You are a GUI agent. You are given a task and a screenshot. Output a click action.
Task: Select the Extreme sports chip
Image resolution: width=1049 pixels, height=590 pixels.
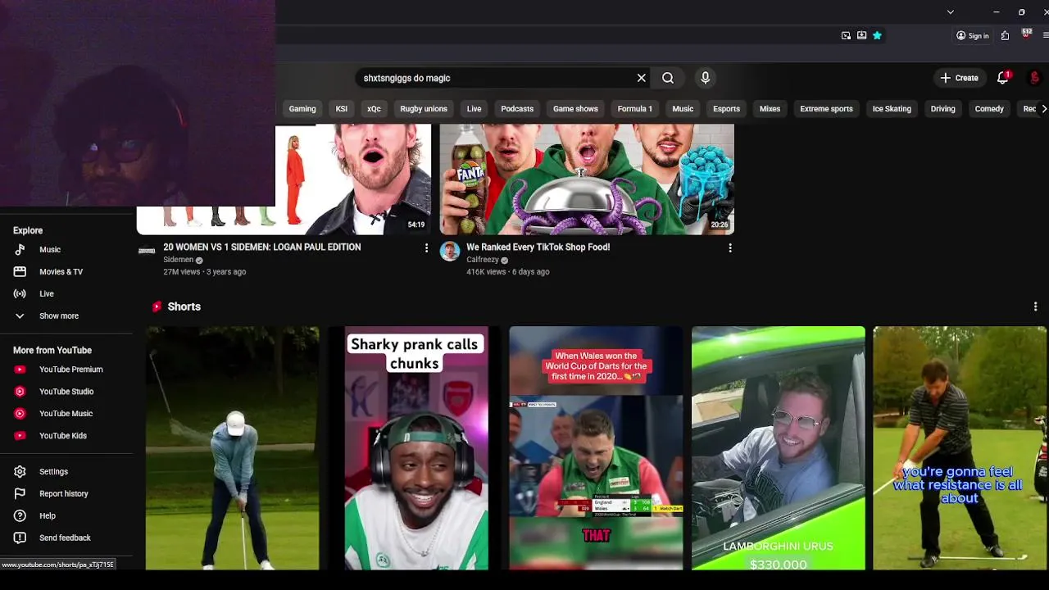coord(826,108)
